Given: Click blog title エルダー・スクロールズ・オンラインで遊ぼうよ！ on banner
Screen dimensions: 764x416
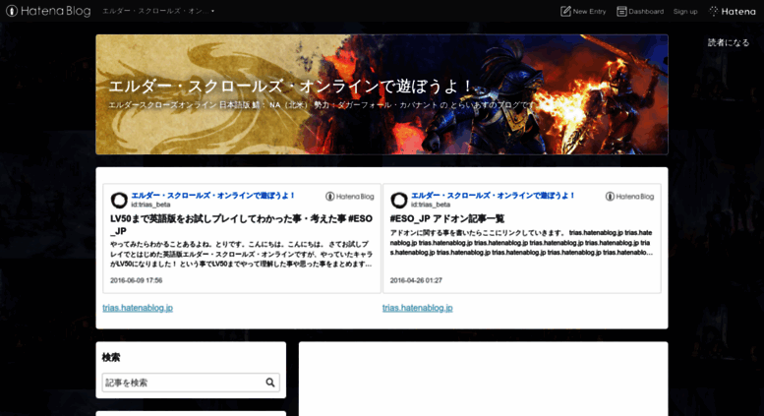Looking at the screenshot, I should pos(290,87).
